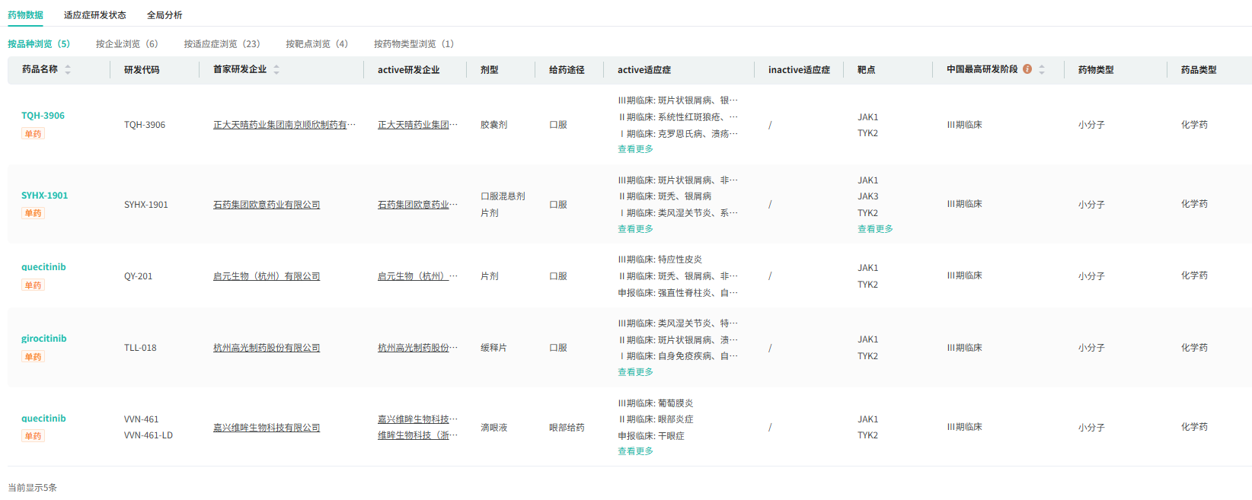Open 石药集团欧意药业有限公司 company link
Image resolution: width=1252 pixels, height=500 pixels.
267,205
